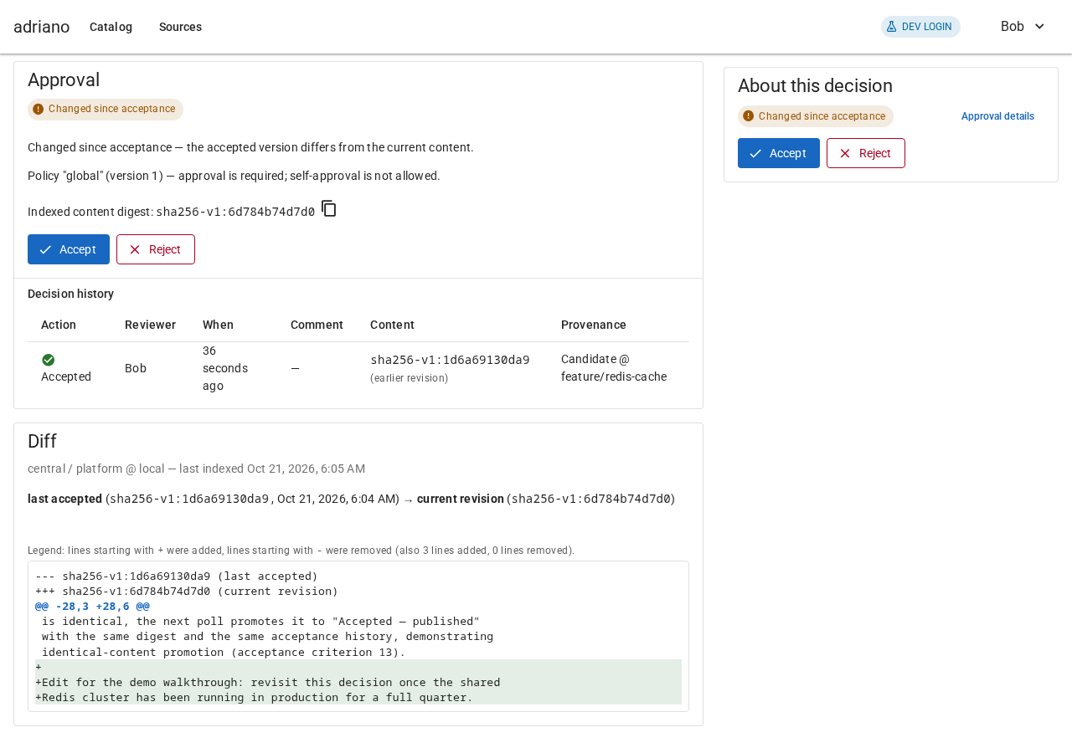Click the '+++ sha256-v1:6d784b74d7d0 (current revision)' line
1072x753 pixels.
coord(187,591)
